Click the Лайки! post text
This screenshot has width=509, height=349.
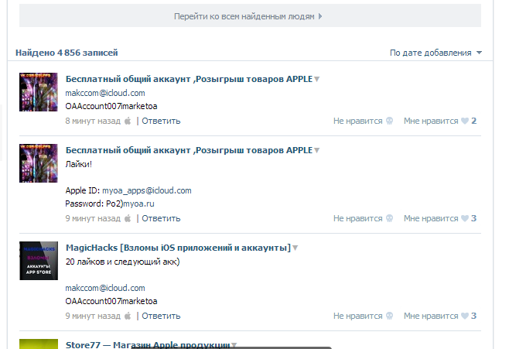[x=79, y=164]
